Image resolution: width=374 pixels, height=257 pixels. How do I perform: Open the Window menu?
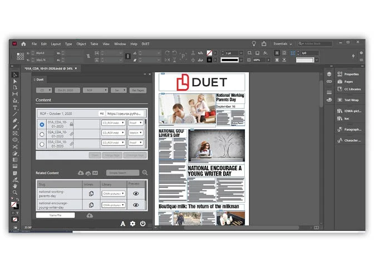120,44
